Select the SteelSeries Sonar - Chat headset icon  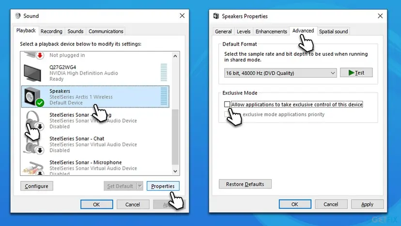click(x=33, y=145)
